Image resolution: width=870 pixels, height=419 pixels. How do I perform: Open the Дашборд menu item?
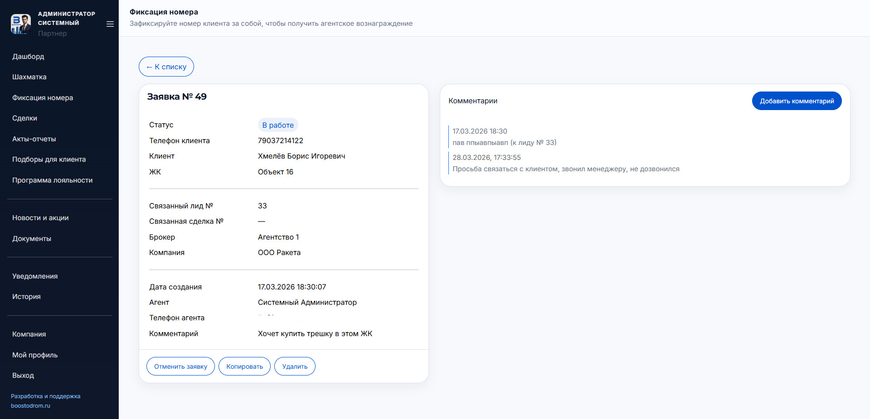click(x=28, y=57)
